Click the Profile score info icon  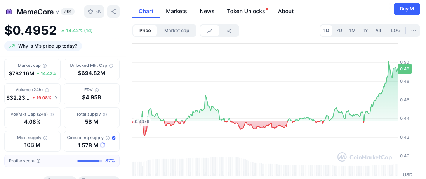(x=38, y=161)
